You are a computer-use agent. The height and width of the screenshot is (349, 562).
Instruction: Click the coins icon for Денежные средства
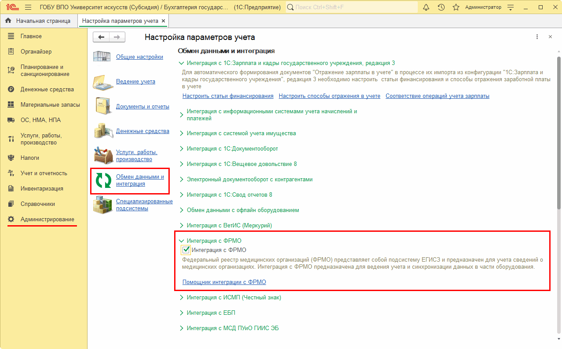103,131
